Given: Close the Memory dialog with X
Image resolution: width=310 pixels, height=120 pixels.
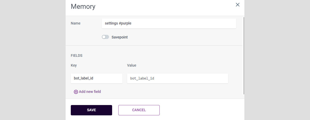Looking at the screenshot, I should point(238,5).
